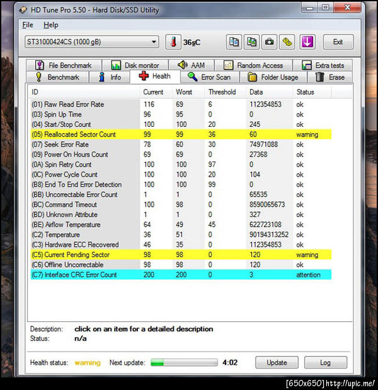Click the Exit button

(338, 42)
